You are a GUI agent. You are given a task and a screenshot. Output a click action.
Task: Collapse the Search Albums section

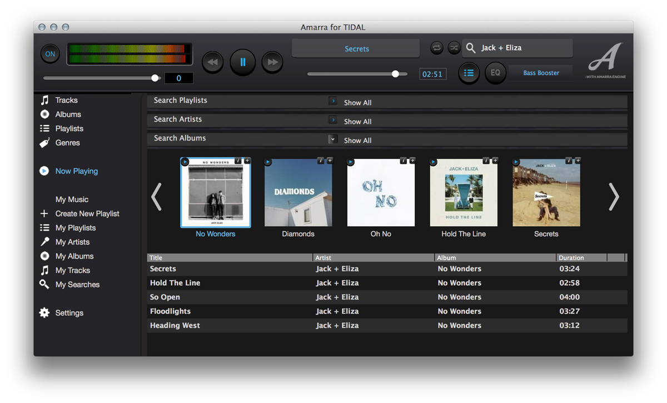pyautogui.click(x=333, y=139)
